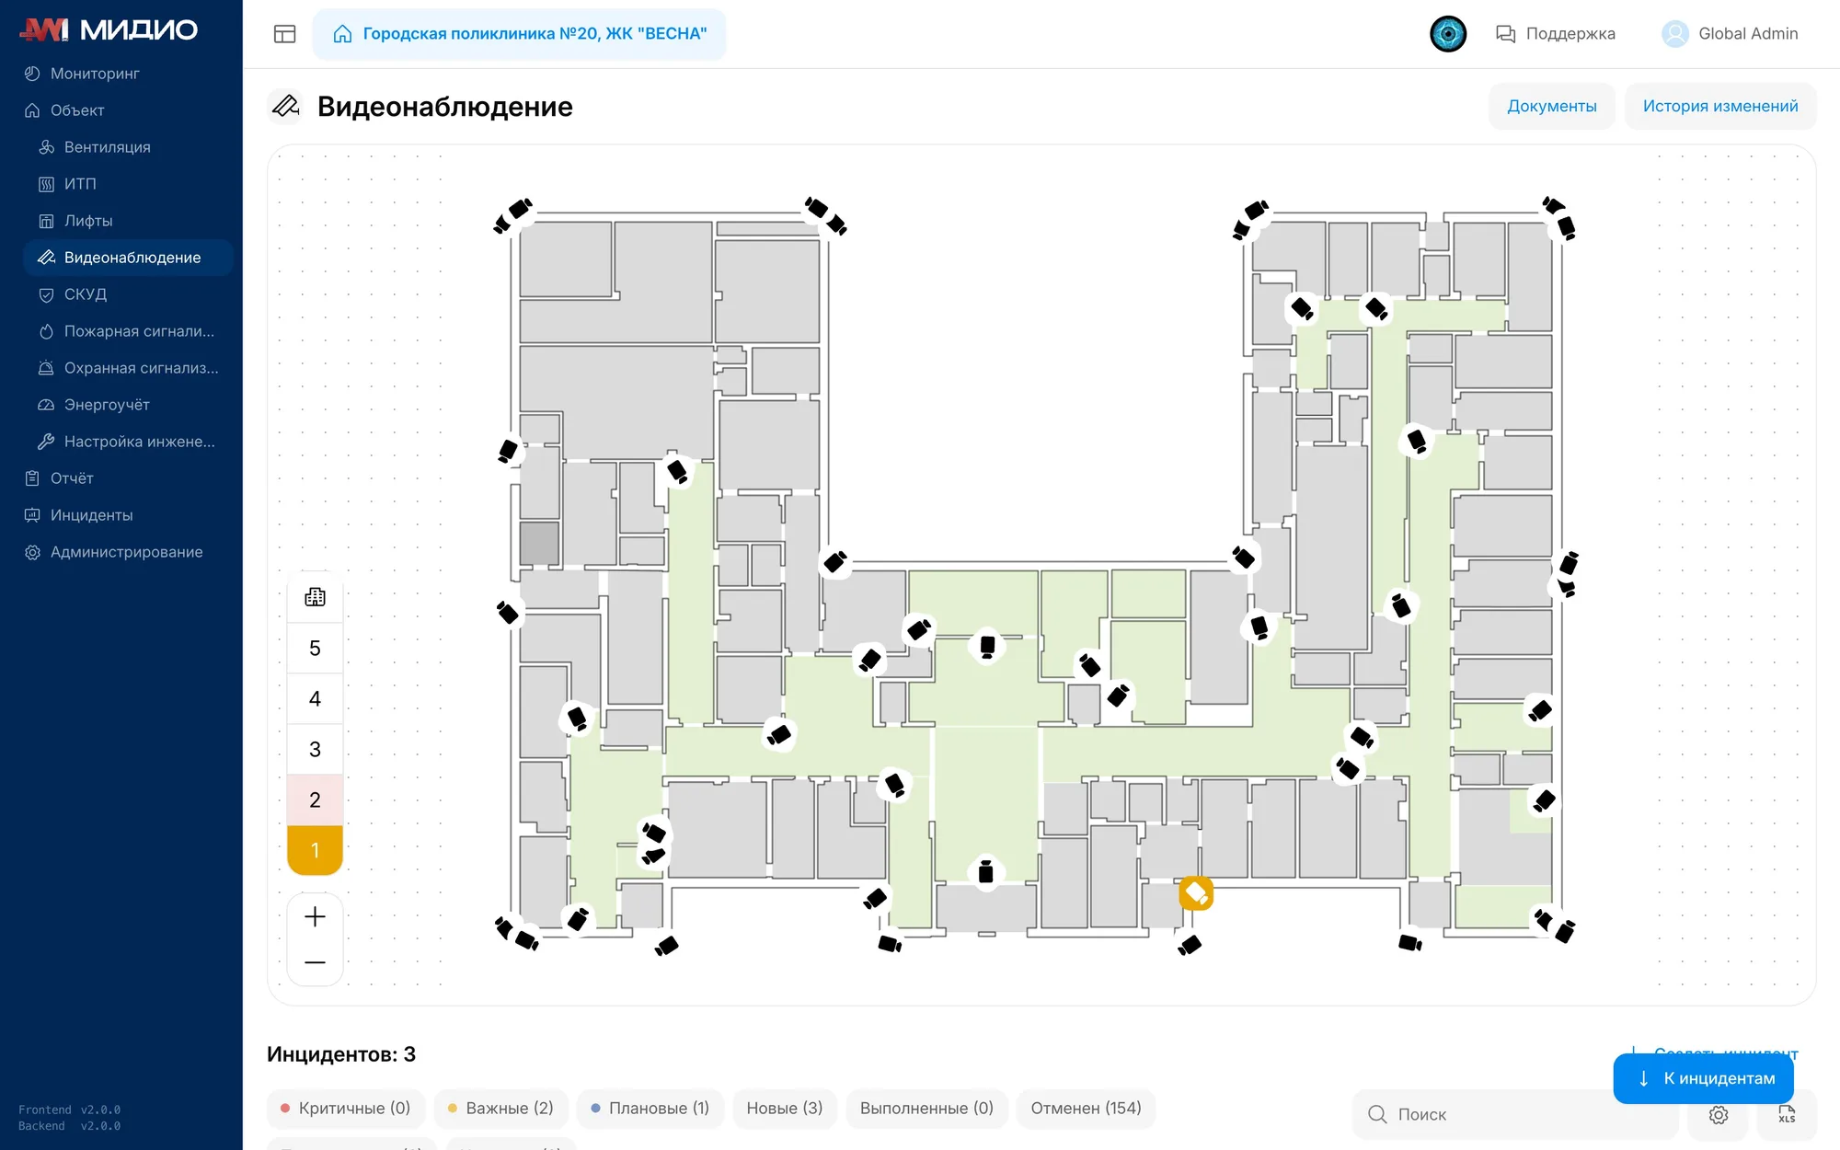Collapse the Объект sidebar section
The height and width of the screenshot is (1150, 1840).
[77, 110]
